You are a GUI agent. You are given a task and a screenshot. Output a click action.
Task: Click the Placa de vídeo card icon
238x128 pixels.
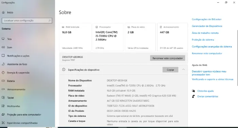129,27
